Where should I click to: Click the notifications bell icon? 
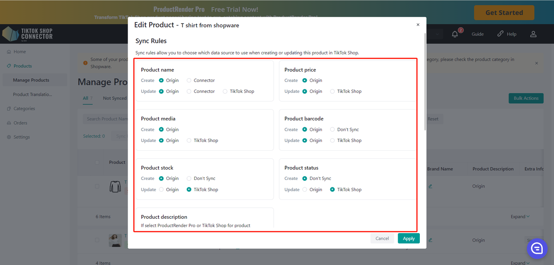point(455,34)
